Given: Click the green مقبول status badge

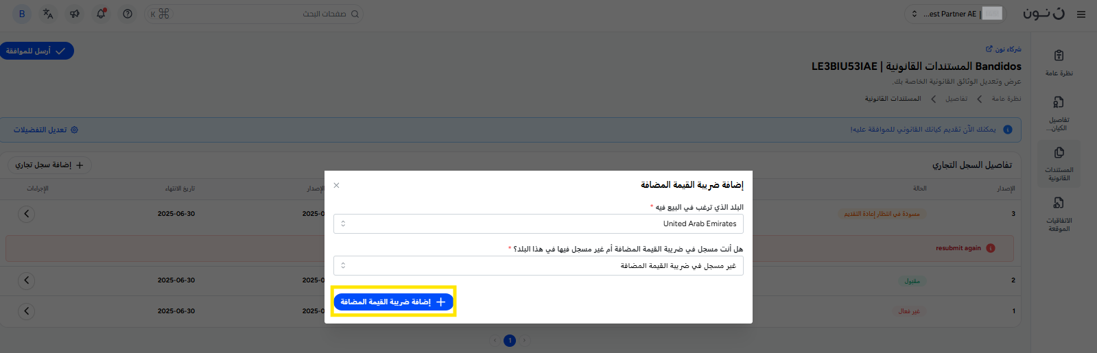Looking at the screenshot, I should click(x=912, y=281).
